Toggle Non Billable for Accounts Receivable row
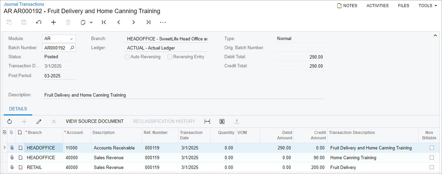442x174 pixels. (432, 148)
